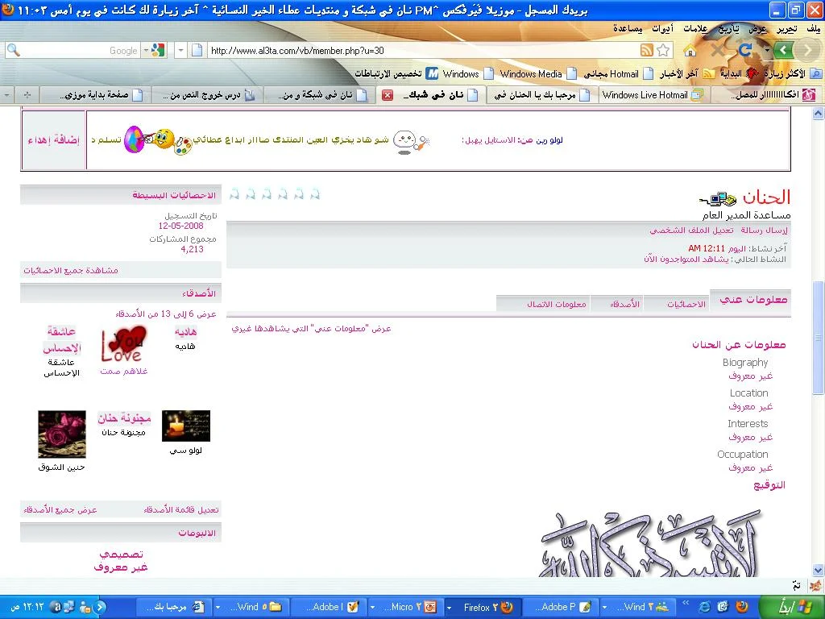Click the إضافة إهداء button

pyautogui.click(x=54, y=139)
